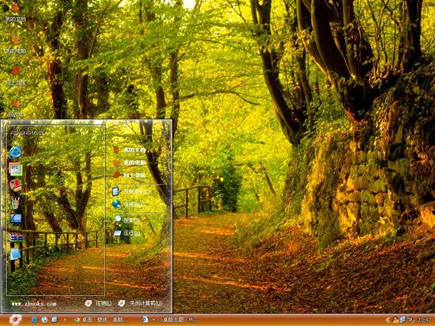Click the 关闭计算机 shut down button
The height and width of the screenshot is (326, 435).
tap(140, 304)
